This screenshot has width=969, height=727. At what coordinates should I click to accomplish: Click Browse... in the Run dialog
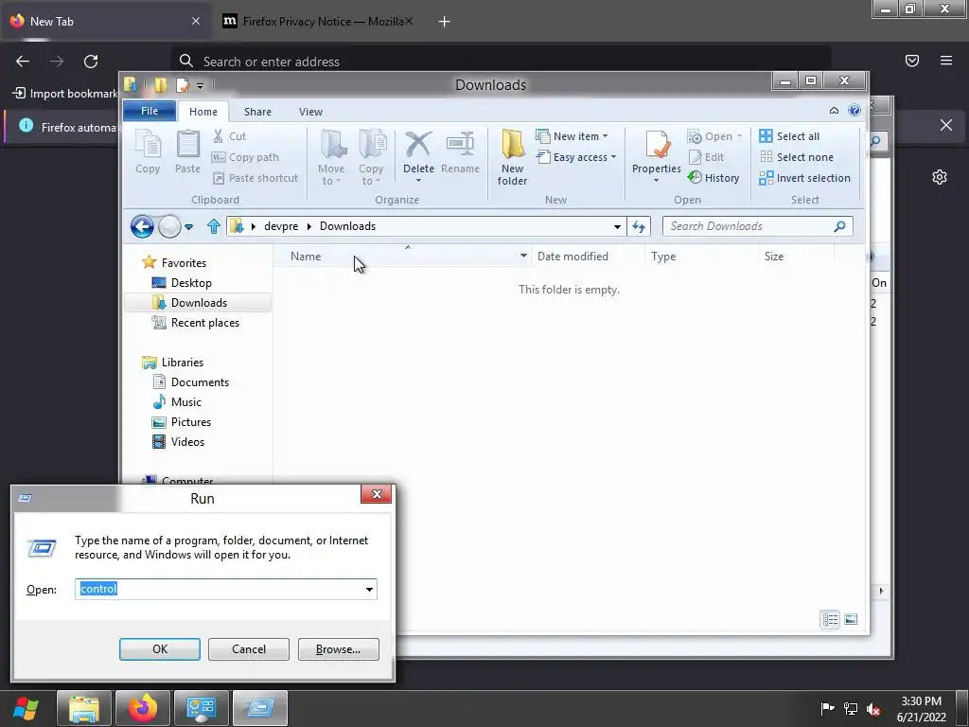[338, 649]
